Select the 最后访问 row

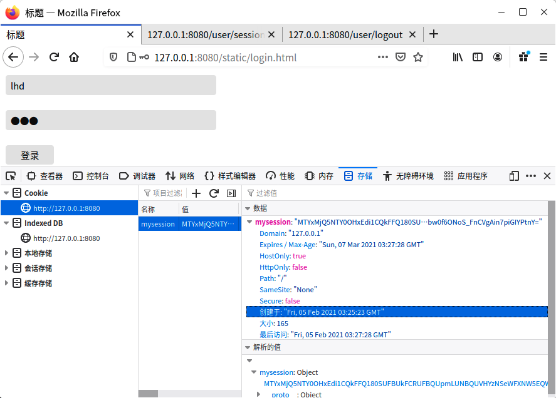point(397,335)
